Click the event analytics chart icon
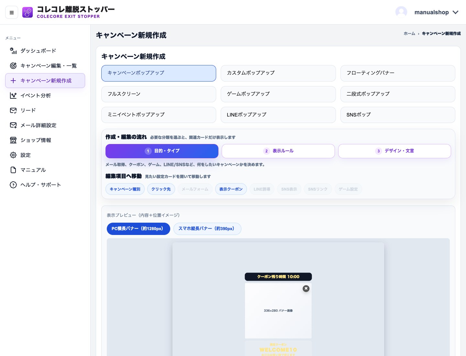Viewport: 466px width, 356px height. (13, 95)
